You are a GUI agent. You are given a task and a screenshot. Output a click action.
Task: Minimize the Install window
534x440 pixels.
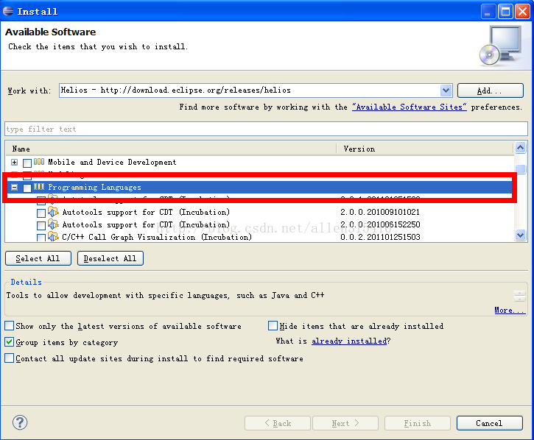point(488,12)
